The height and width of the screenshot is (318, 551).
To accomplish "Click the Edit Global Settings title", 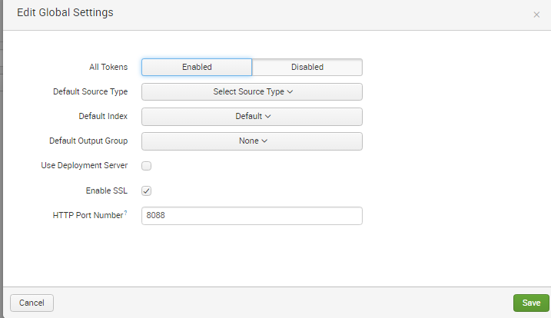I will pos(65,13).
